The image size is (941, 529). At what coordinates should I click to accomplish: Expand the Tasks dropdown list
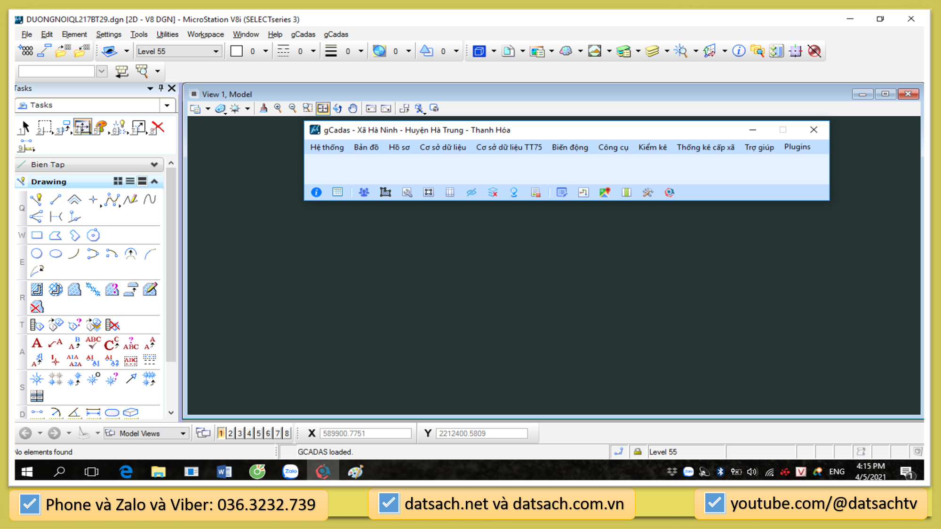tap(167, 105)
